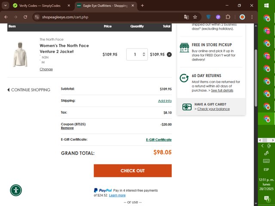Click CONTINUE SHOPPING link

coord(29,90)
